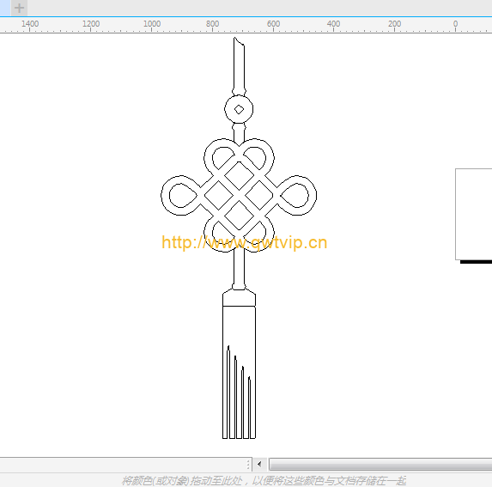Click the plus icon to add new document tab

19,8
